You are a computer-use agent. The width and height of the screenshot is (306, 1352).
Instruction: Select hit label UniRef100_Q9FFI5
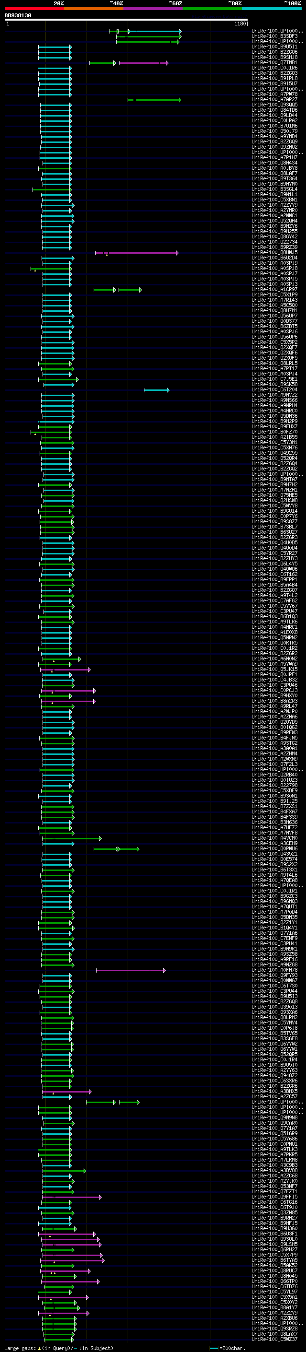tap(274, 1197)
